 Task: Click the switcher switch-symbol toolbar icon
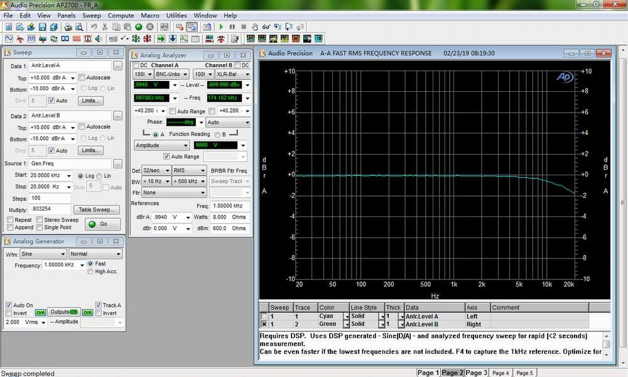click(x=125, y=39)
